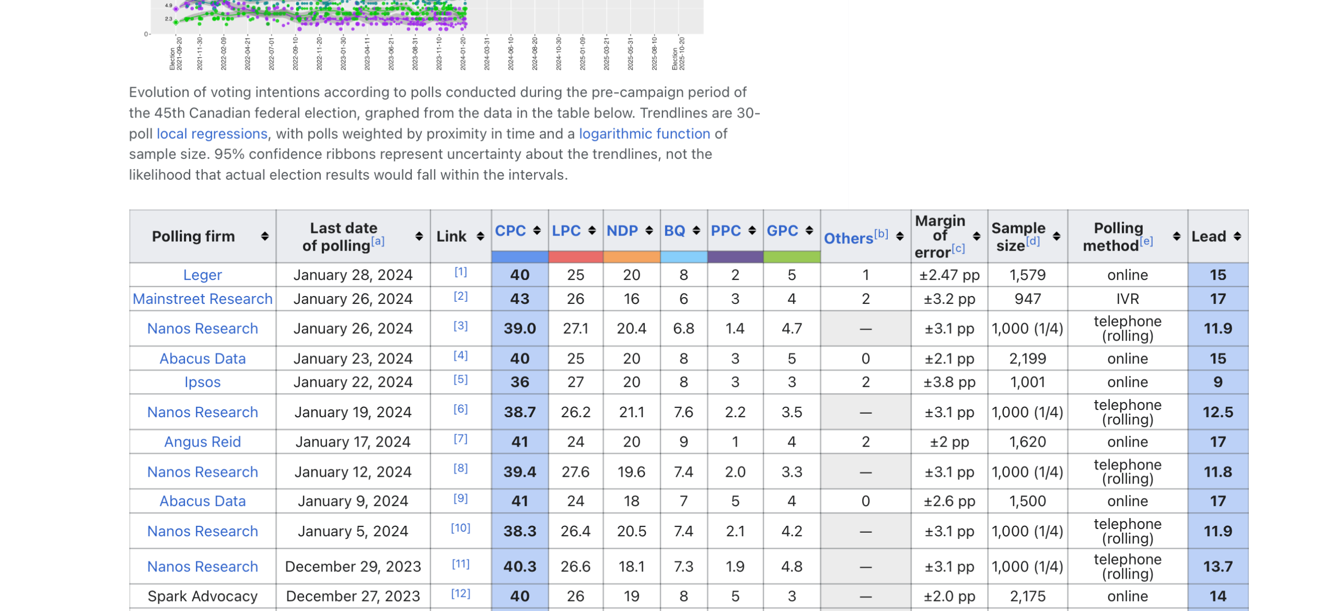Open citation [10] reference link
Viewport: 1323px width, 611px height.
pyautogui.click(x=461, y=528)
